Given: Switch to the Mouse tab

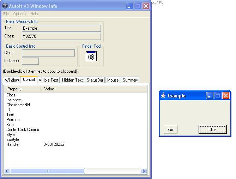Looking at the screenshot, I should tap(113, 80).
